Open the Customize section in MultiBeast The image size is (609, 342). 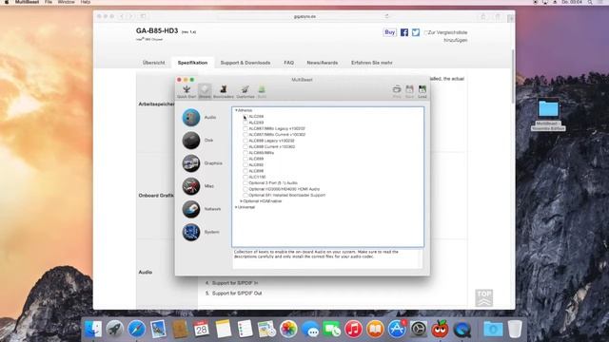pyautogui.click(x=246, y=91)
